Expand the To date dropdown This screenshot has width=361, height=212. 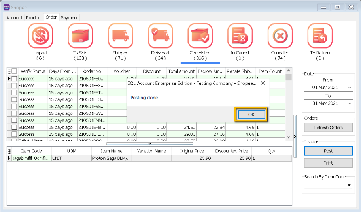point(349,103)
